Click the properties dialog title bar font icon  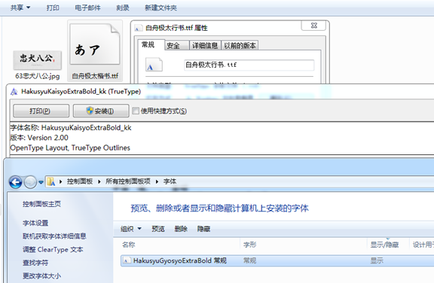(138, 28)
